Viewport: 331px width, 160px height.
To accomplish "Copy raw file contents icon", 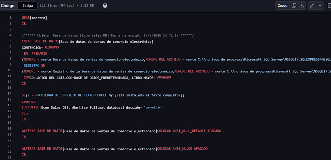I will coord(294,6).
